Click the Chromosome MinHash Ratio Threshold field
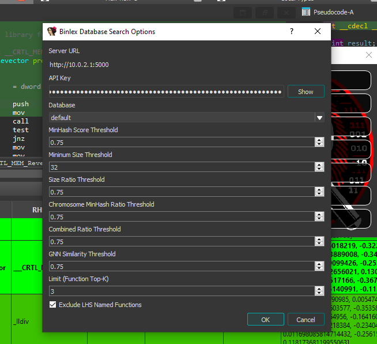377x344 pixels. [x=182, y=217]
